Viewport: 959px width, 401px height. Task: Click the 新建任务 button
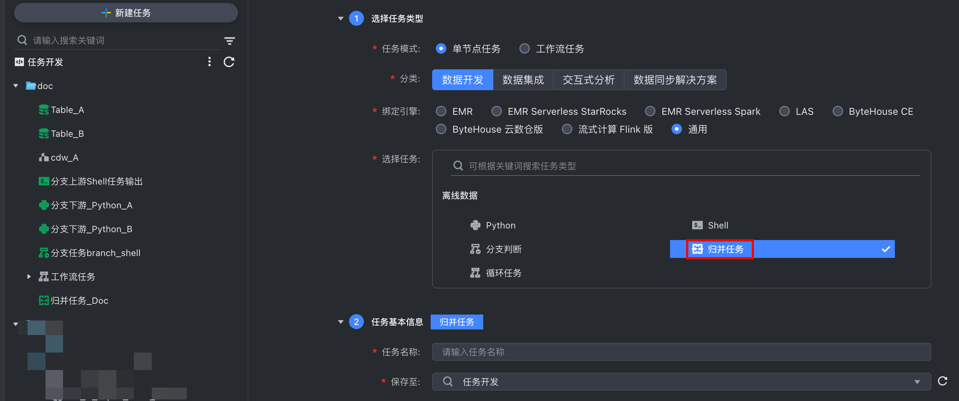click(x=126, y=13)
